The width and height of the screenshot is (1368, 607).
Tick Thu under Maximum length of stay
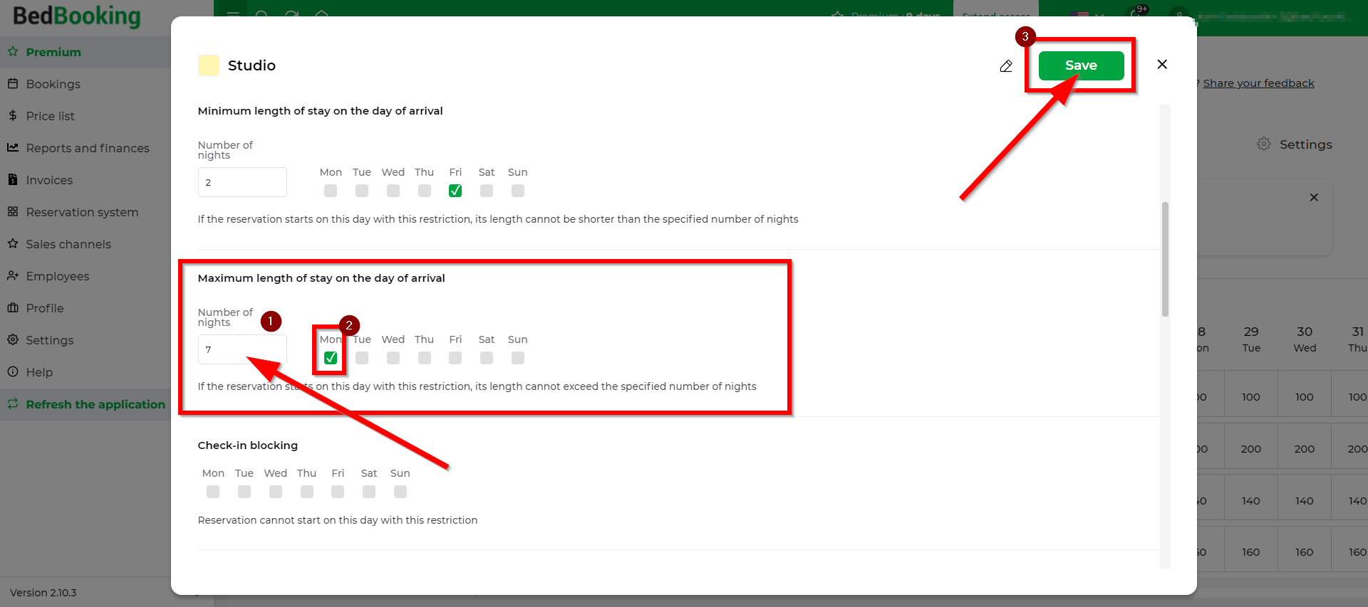(425, 358)
